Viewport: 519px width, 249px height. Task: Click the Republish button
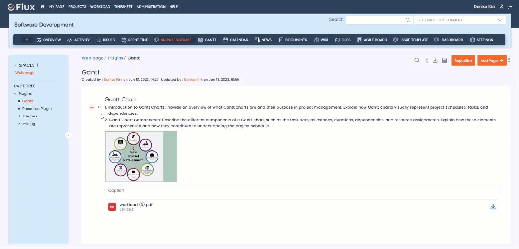463,60
